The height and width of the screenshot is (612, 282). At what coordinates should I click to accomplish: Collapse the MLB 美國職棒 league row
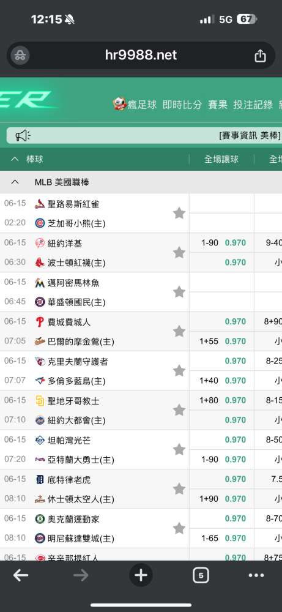click(x=15, y=182)
